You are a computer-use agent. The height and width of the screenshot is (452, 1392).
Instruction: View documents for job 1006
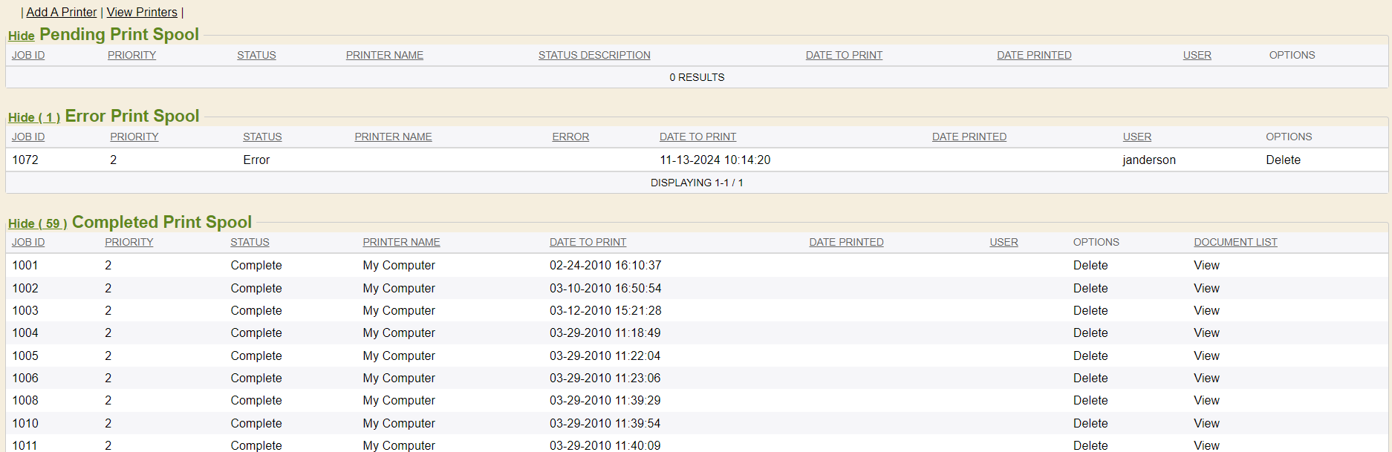(1206, 378)
